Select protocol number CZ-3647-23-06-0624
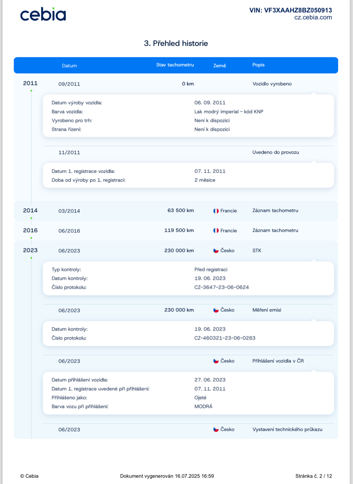Image resolution: width=353 pixels, height=484 pixels. [222, 287]
